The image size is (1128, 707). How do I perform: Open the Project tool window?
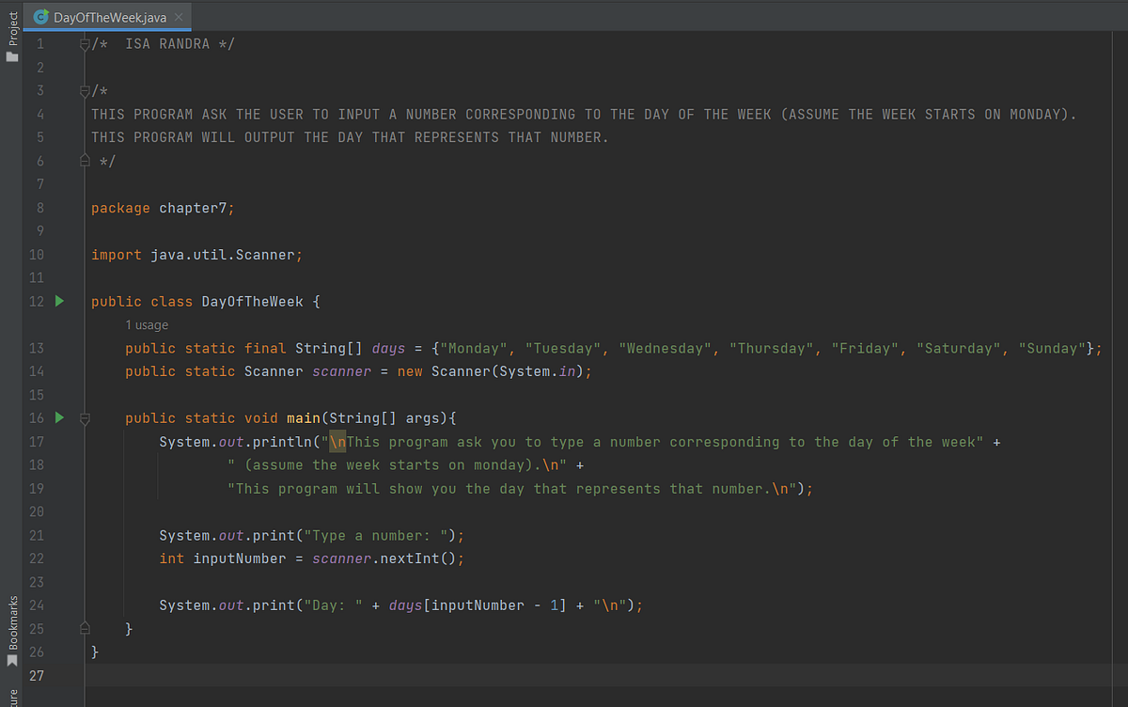click(10, 24)
